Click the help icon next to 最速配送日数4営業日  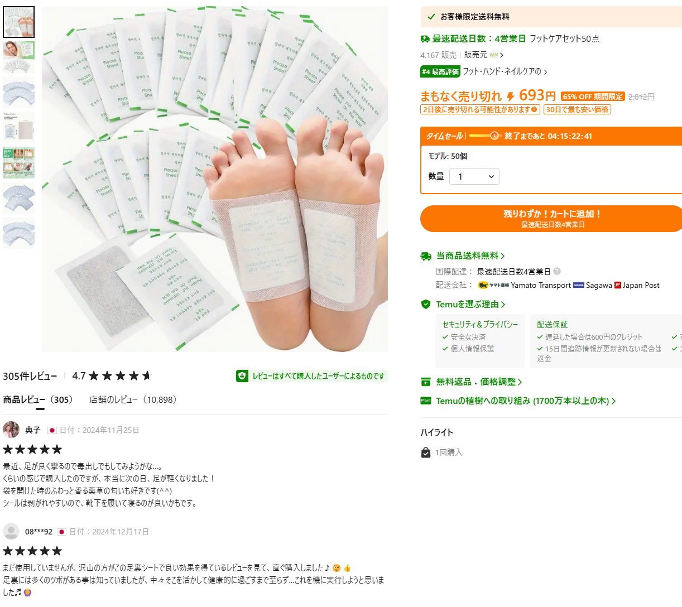click(557, 272)
